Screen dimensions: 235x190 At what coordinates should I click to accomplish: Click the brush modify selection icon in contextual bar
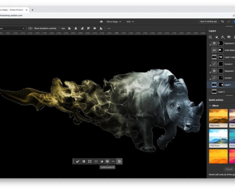(x=78, y=161)
